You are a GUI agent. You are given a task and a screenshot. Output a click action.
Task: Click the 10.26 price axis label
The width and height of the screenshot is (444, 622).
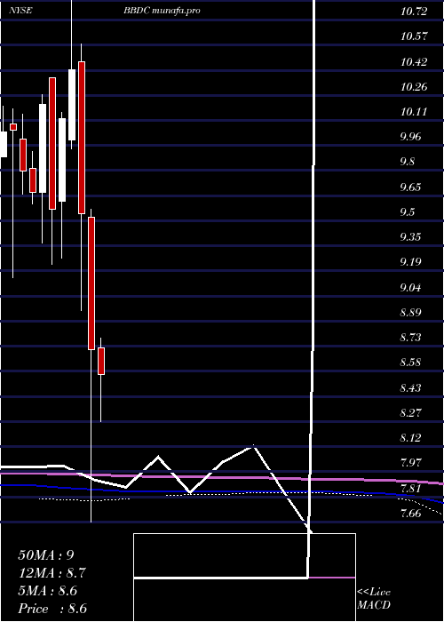(414, 86)
